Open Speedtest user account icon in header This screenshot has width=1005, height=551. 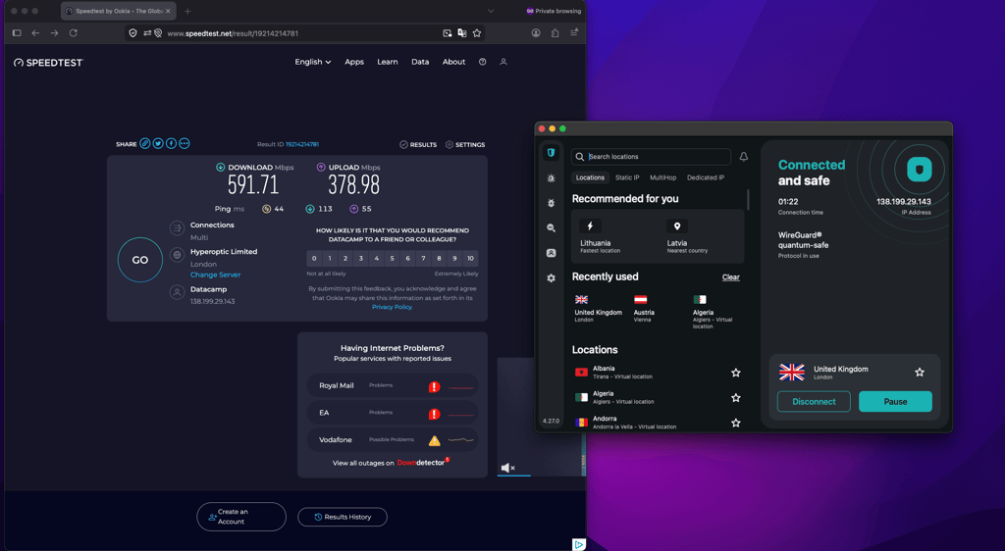coord(503,62)
